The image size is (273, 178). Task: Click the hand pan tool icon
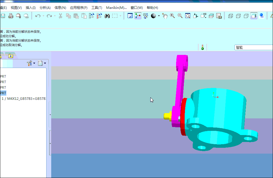point(165,16)
